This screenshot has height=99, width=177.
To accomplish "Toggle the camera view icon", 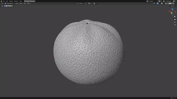I will (x=175, y=22).
